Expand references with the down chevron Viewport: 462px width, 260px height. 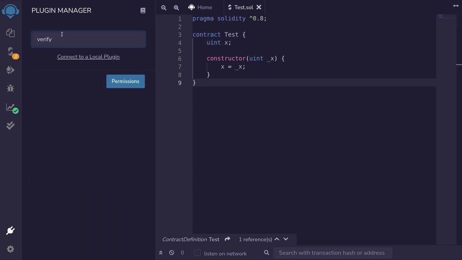(x=286, y=239)
